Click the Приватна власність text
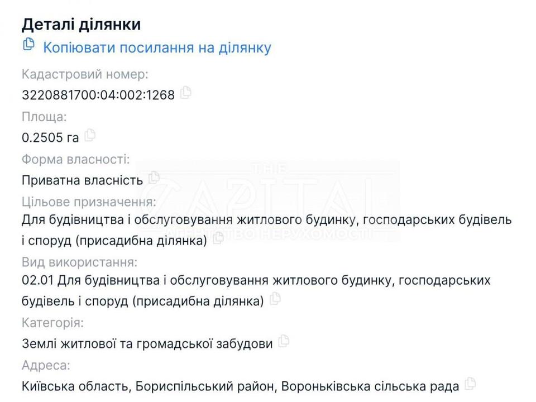Viewport: 536px width, 402px height. coord(82,180)
